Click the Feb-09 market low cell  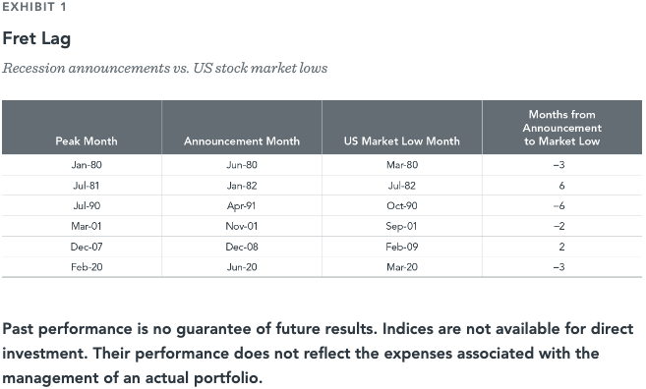coord(402,247)
